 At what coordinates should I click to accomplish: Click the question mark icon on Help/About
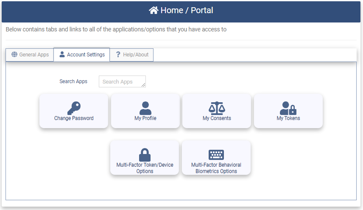pyautogui.click(x=118, y=55)
